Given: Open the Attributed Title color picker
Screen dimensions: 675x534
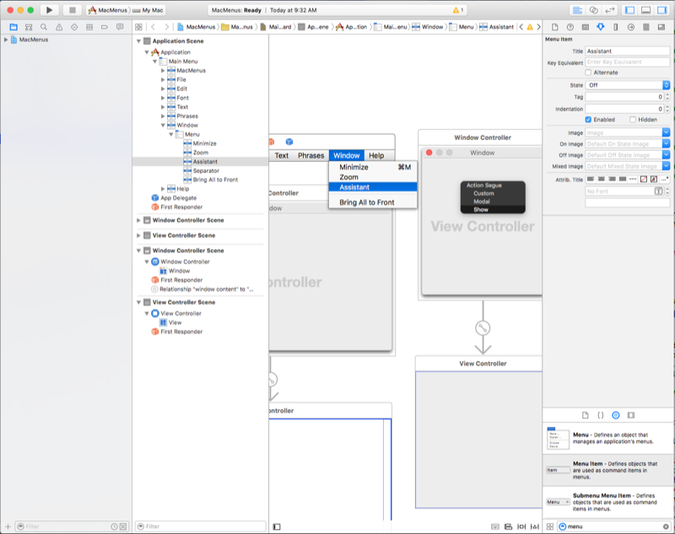Looking at the screenshot, I should click(643, 181).
